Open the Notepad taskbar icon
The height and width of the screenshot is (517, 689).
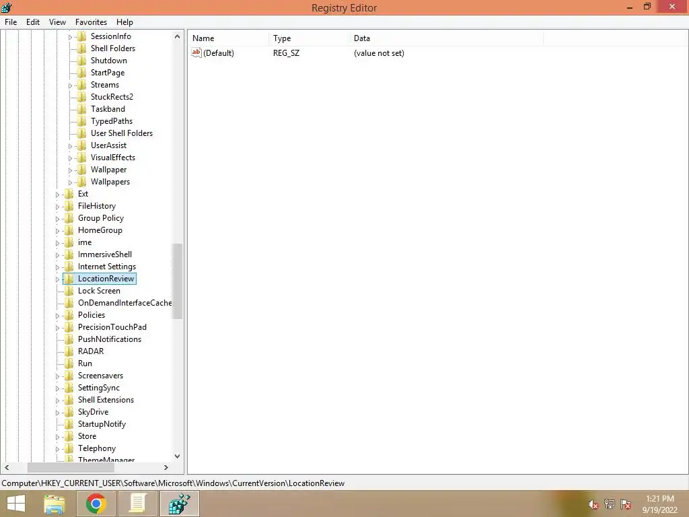[137, 504]
